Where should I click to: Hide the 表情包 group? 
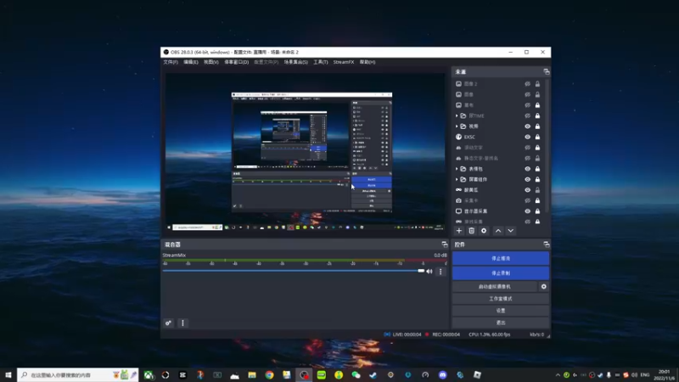click(x=527, y=168)
